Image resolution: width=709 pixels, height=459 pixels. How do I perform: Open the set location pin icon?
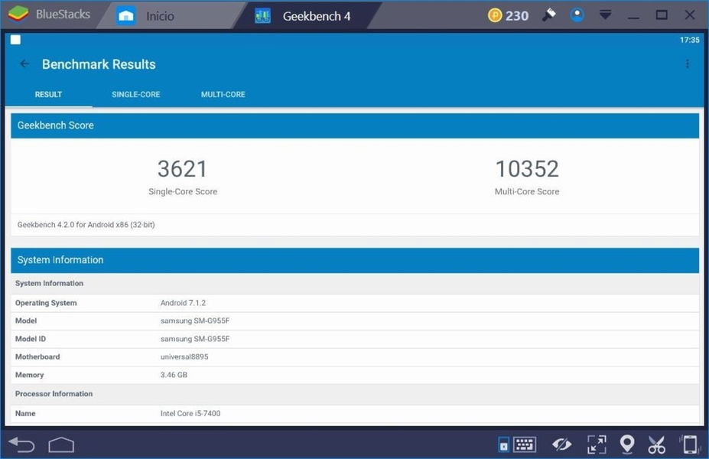point(627,444)
